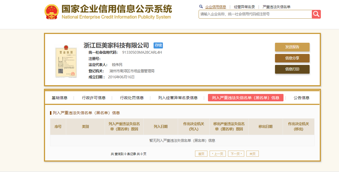
Task: Select the 企业信用信息 search category
Action: tap(216, 7)
